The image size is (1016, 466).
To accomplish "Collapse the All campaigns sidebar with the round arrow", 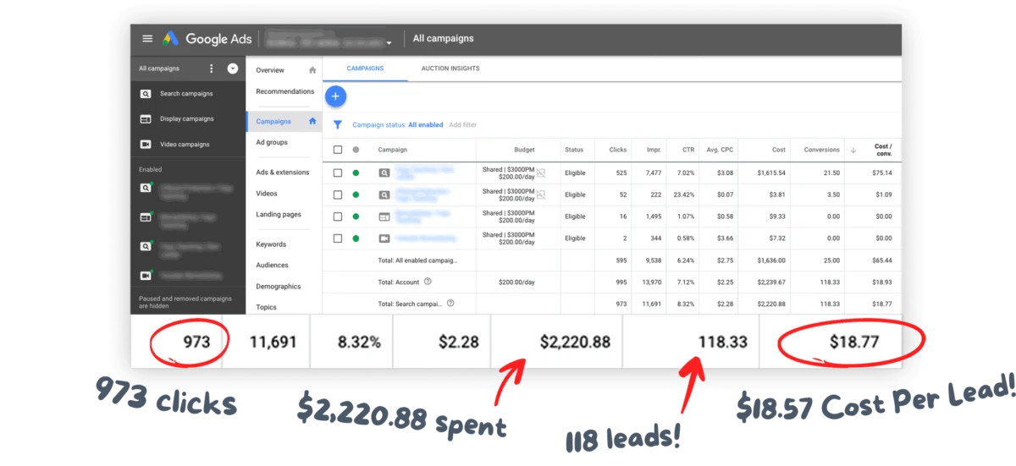I will (x=233, y=69).
